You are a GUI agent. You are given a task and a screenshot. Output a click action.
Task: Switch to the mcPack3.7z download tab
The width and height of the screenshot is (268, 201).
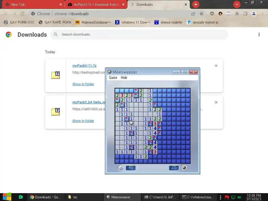pyautogui.click(x=96, y=4)
